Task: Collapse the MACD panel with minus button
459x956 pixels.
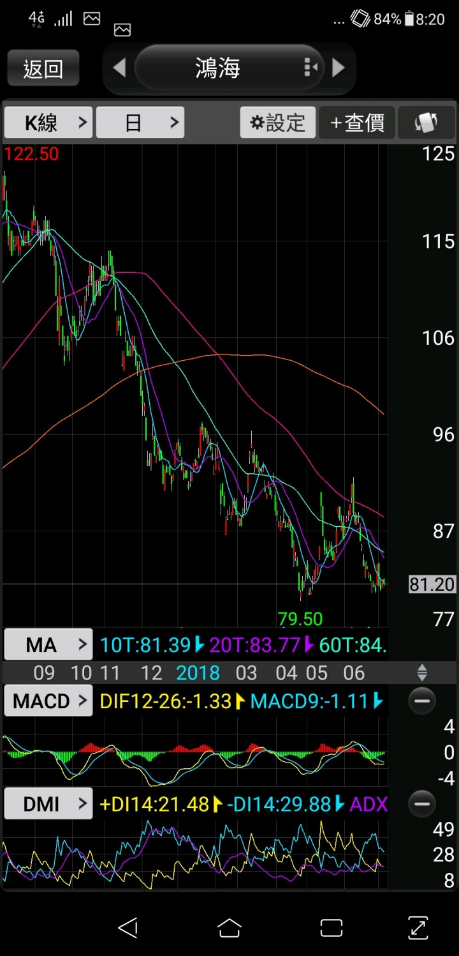Action: (x=422, y=701)
